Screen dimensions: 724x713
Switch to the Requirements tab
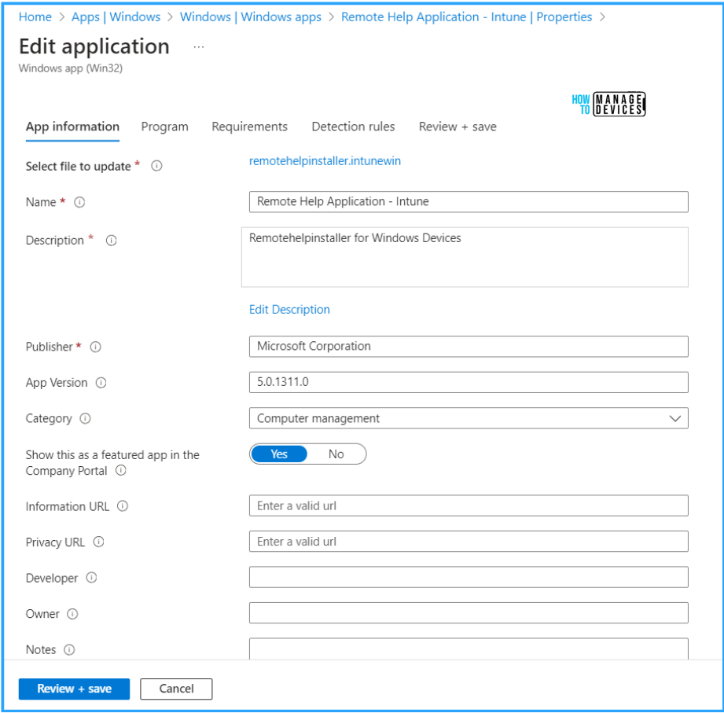[x=250, y=127]
